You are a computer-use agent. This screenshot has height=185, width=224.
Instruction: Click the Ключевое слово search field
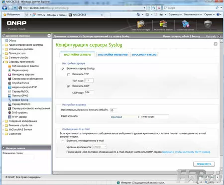(18, 157)
